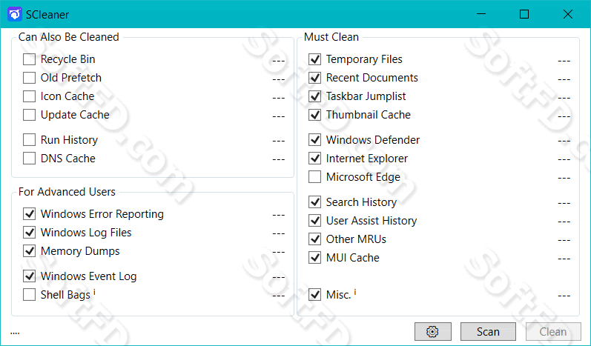This screenshot has height=346, width=591.
Task: Uncheck Search History
Action: [x=314, y=202]
